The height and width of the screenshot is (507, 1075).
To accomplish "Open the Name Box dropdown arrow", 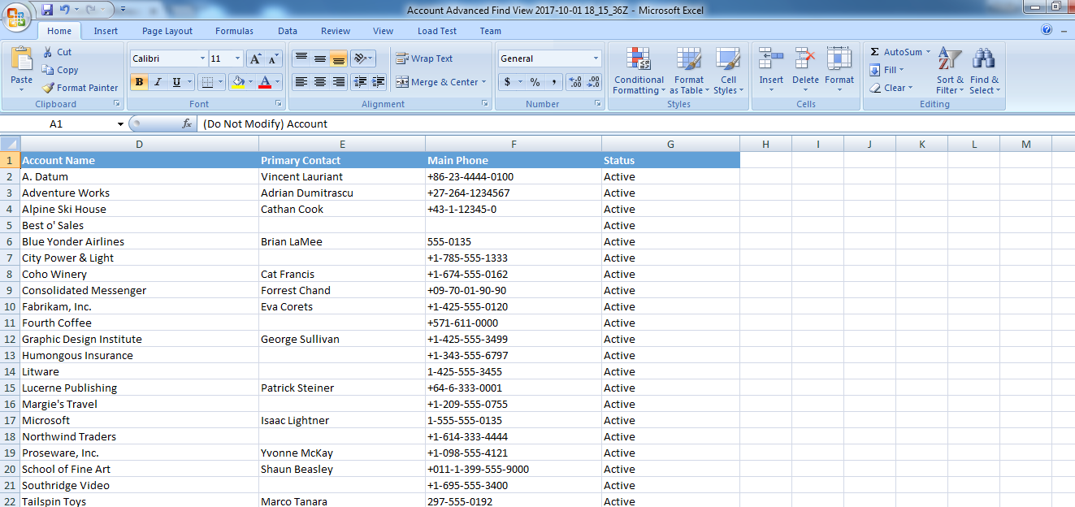I will tap(120, 124).
